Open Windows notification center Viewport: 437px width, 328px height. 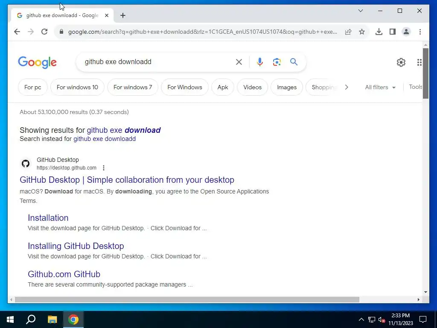coord(423,319)
